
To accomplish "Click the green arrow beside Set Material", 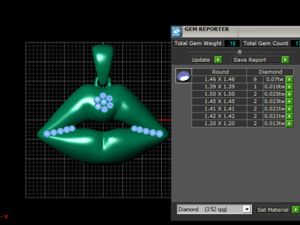I will point(296,209).
